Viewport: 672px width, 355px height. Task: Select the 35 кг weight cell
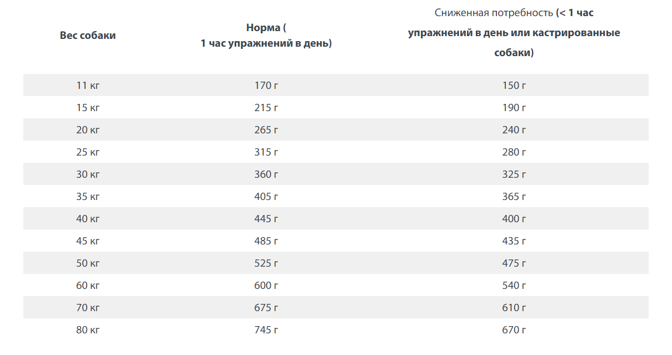tap(88, 197)
